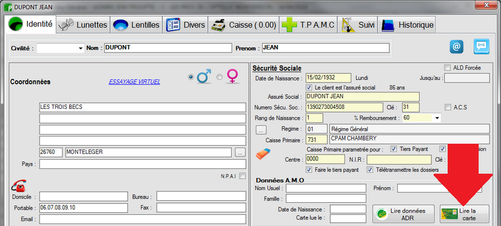Click the Famille input field
The width and height of the screenshot is (501, 226).
point(326,199)
